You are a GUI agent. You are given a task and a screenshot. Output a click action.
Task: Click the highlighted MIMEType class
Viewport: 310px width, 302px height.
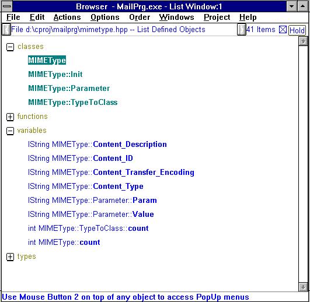47,61
